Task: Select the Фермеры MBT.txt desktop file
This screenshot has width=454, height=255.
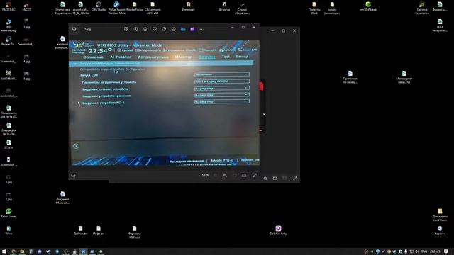Action: click(x=134, y=232)
